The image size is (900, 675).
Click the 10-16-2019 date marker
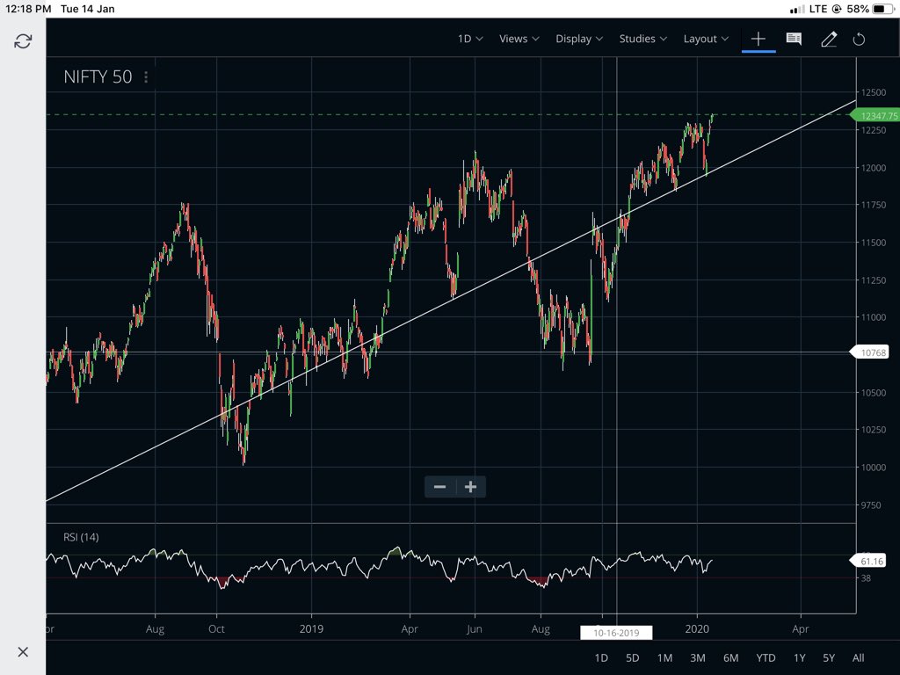tap(616, 633)
